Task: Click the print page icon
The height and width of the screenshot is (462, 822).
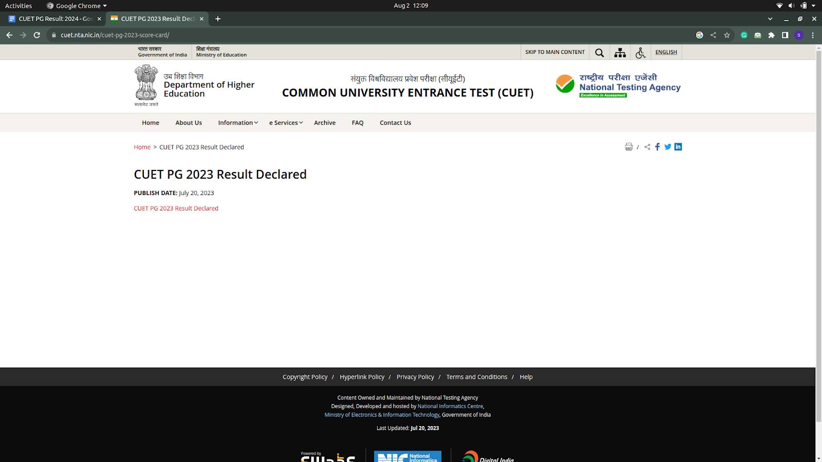Action: pos(629,147)
